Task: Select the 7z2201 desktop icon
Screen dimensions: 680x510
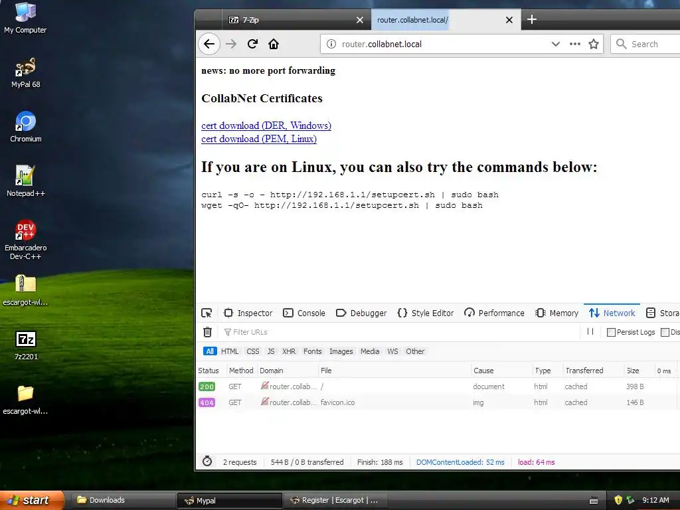Action: tap(26, 345)
